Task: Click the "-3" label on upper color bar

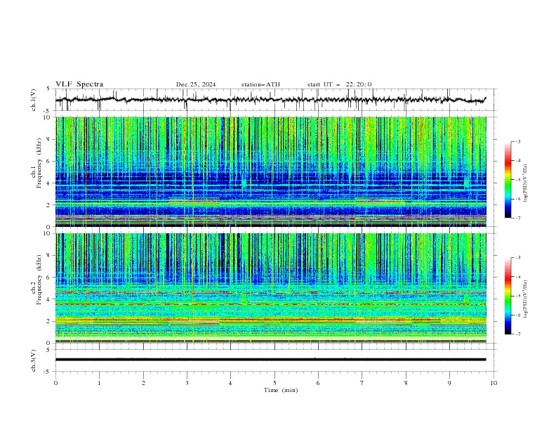Action: (517, 141)
